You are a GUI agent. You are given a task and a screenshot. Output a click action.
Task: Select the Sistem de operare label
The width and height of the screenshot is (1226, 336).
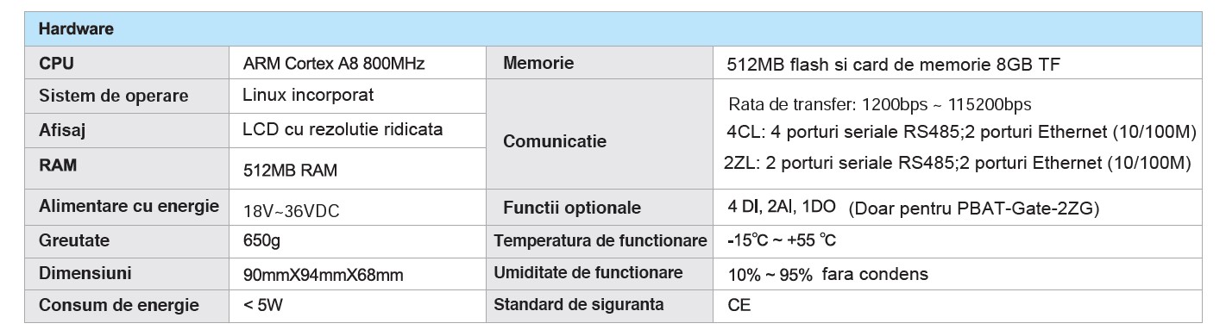(114, 96)
